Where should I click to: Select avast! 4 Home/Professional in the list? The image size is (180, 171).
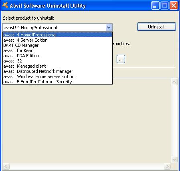(57, 35)
